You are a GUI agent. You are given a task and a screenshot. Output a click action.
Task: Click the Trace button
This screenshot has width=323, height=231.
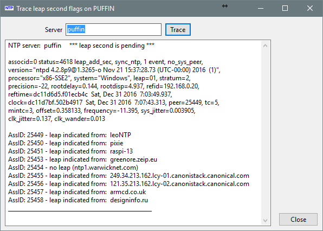tap(178, 30)
